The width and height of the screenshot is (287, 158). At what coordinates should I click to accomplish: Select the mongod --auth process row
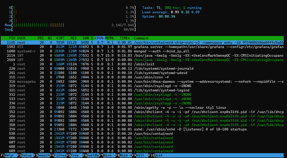point(143,51)
